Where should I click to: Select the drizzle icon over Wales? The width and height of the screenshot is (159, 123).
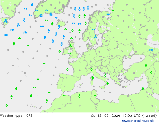pos(69,53)
